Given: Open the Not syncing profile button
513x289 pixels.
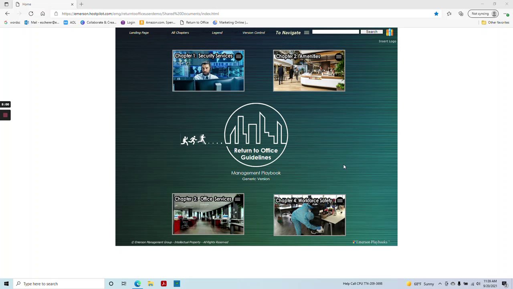Looking at the screenshot, I should 483,14.
